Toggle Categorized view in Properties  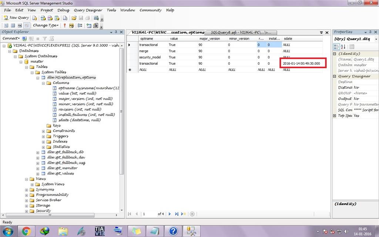pyautogui.click(x=336, y=47)
